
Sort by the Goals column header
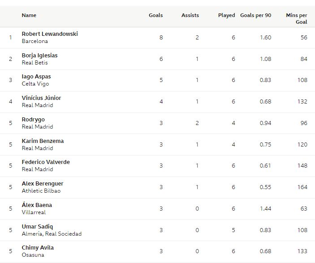pos(155,15)
